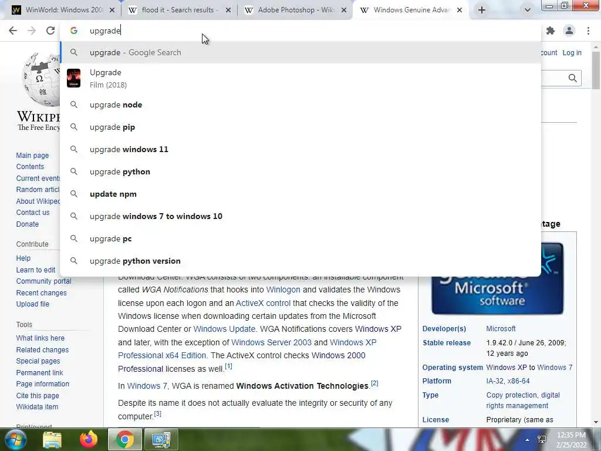
Task: Pick the 'upgrade pc' suggestion
Action: click(300, 238)
